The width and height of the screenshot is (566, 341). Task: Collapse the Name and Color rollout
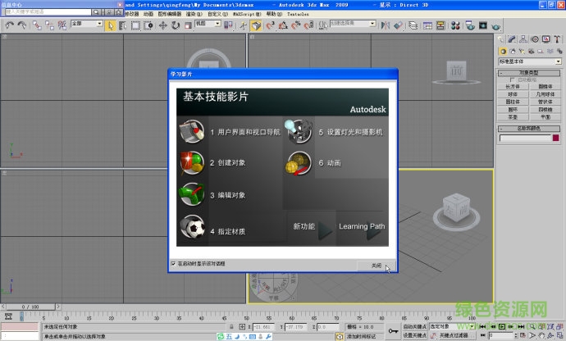529,129
